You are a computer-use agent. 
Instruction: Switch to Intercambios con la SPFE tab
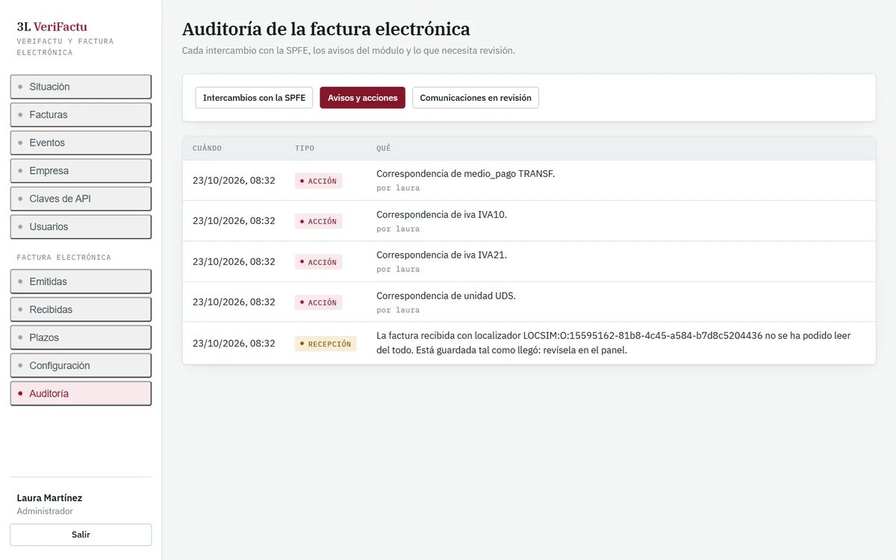[254, 98]
